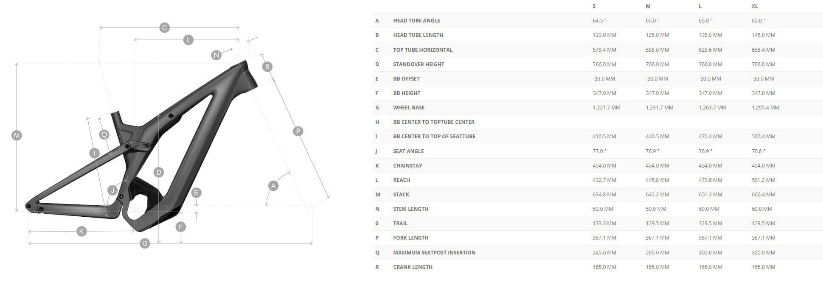Click the circled F BB height marker
The image size is (823, 285).
tap(181, 227)
